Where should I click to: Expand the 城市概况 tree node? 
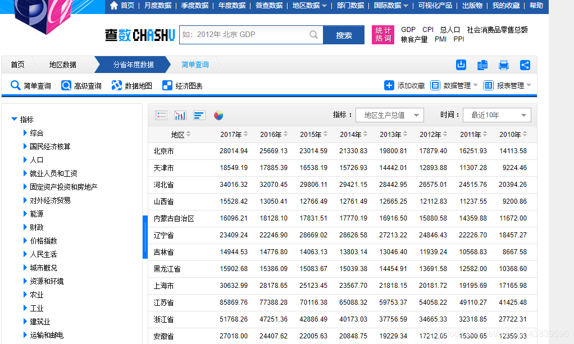(x=25, y=267)
